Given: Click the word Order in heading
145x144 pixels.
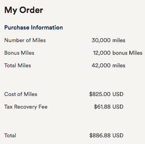Looking at the screenshot, I should tap(31, 10).
